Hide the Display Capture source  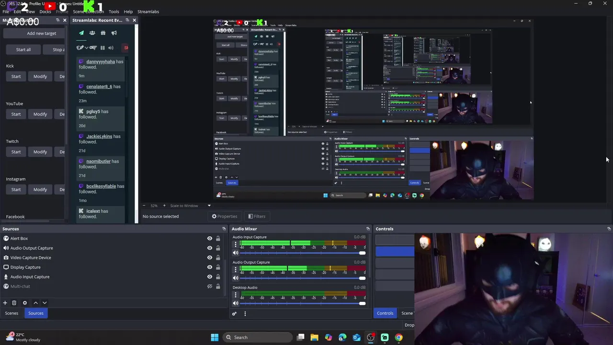(x=209, y=267)
